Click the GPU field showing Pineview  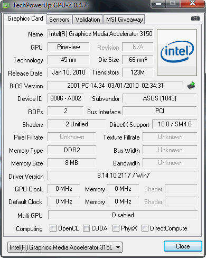click(69, 47)
